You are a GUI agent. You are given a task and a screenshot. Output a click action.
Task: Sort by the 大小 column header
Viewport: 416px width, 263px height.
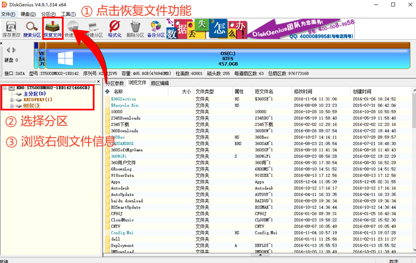[186, 91]
